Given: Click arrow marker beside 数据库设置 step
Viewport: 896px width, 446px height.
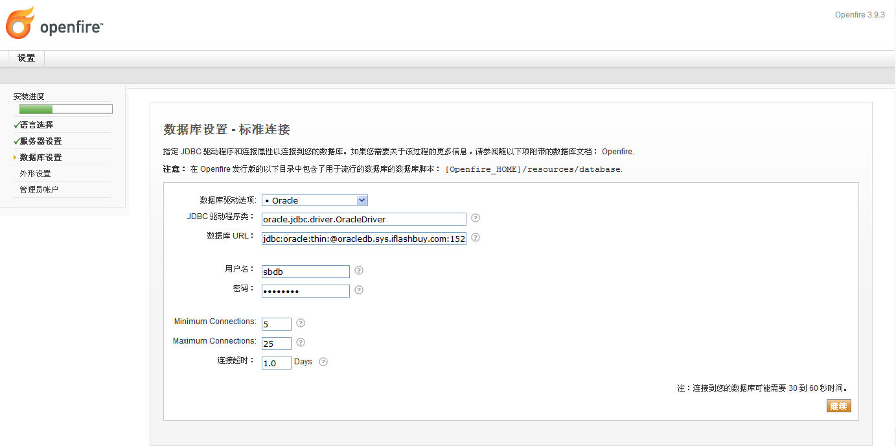Looking at the screenshot, I should tap(15, 157).
